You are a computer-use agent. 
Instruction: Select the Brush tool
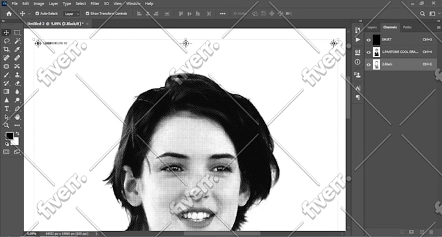point(6,75)
